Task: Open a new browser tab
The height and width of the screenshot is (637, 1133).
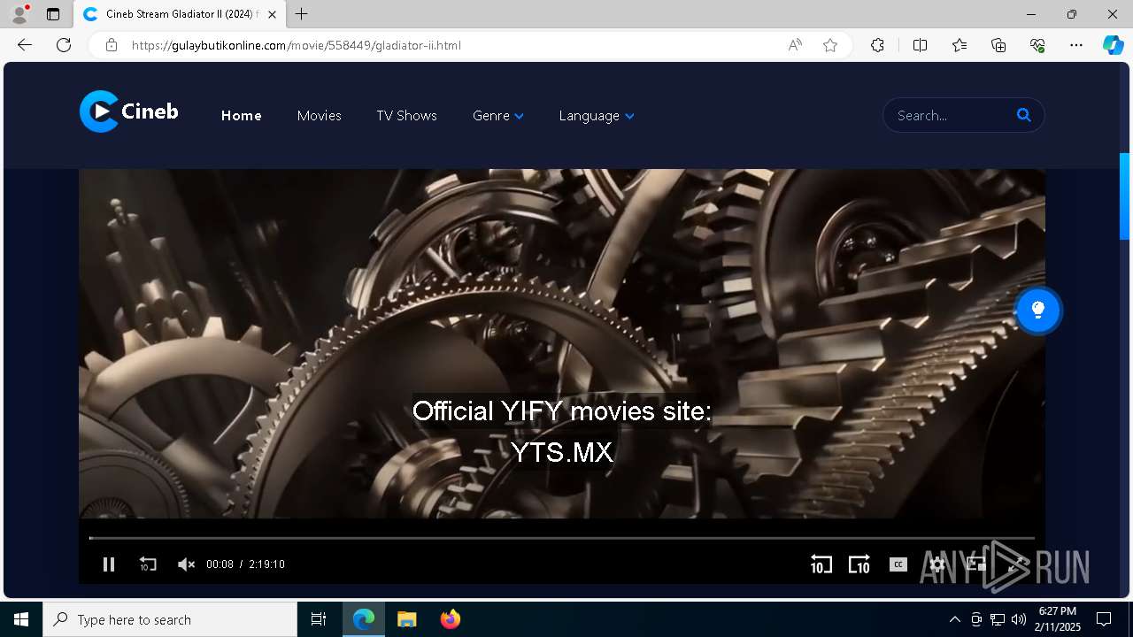Action: coord(302,14)
